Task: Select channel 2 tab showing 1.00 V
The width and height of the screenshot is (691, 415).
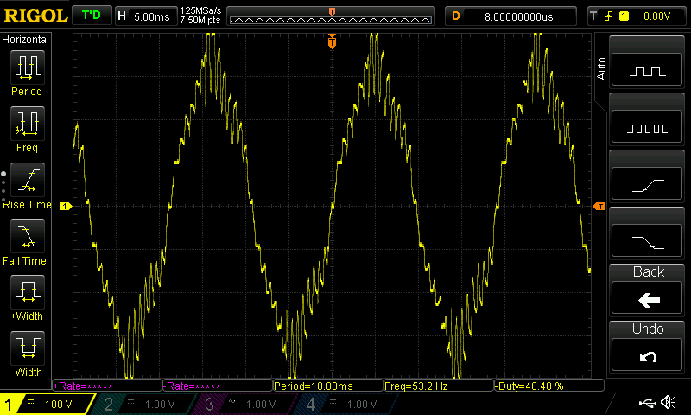Action: point(145,404)
